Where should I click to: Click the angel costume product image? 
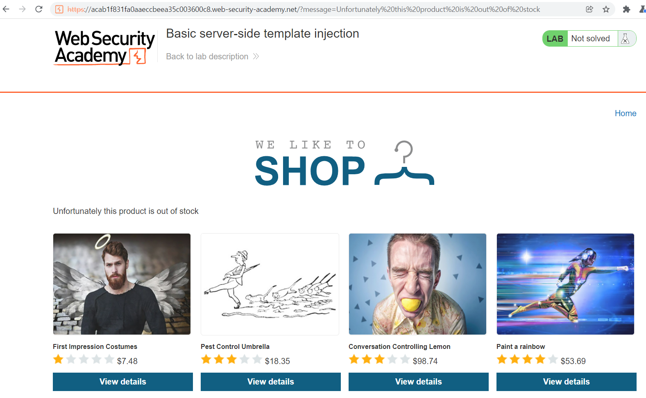pos(122,284)
